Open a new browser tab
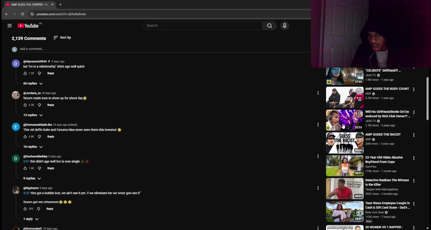The width and height of the screenshot is (431, 230). tap(60, 4)
